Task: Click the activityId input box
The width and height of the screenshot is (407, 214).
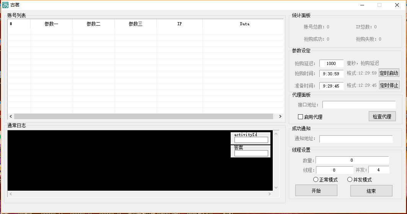Action: pos(251,140)
